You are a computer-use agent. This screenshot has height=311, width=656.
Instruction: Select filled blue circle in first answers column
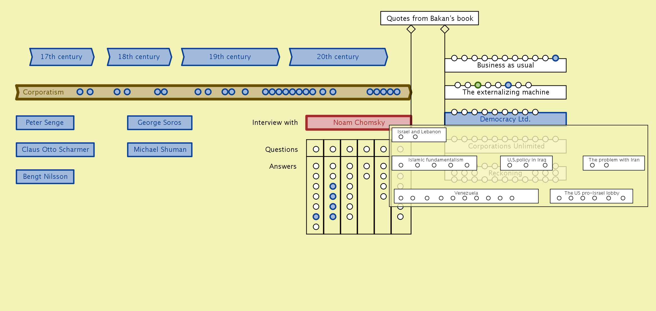316,217
